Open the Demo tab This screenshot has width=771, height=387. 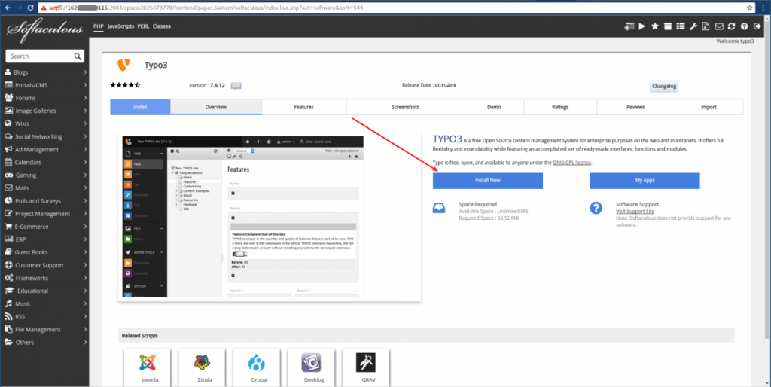pos(494,107)
